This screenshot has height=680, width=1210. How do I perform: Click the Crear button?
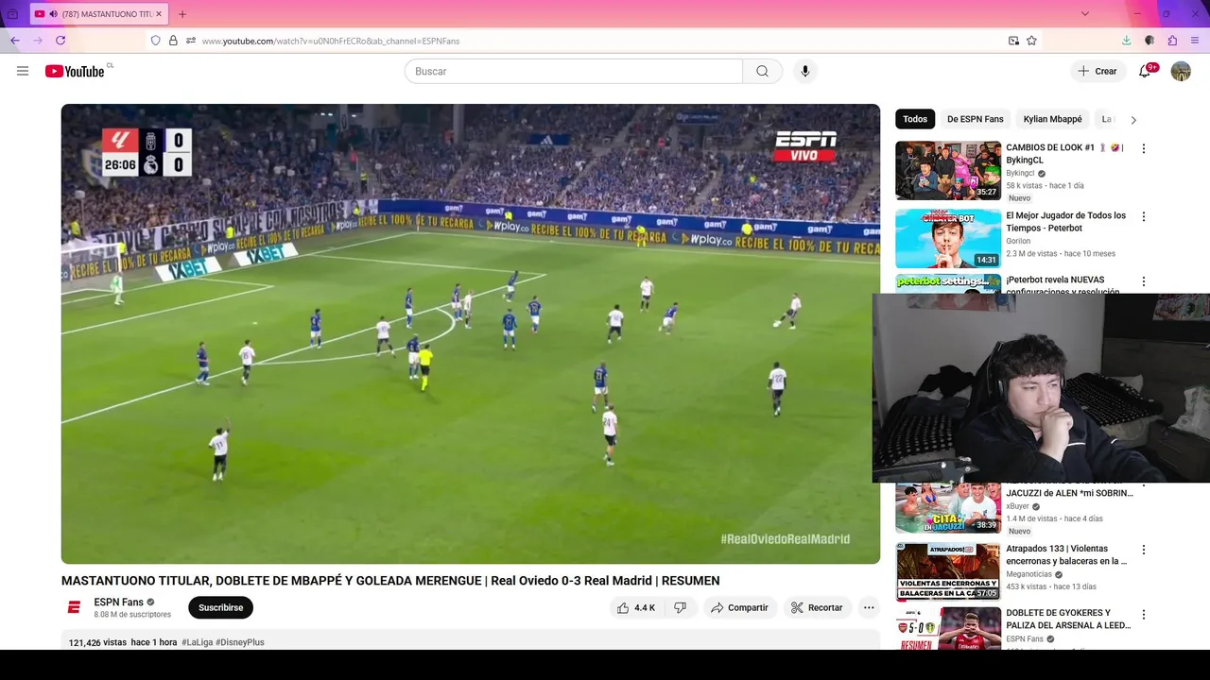1098,71
